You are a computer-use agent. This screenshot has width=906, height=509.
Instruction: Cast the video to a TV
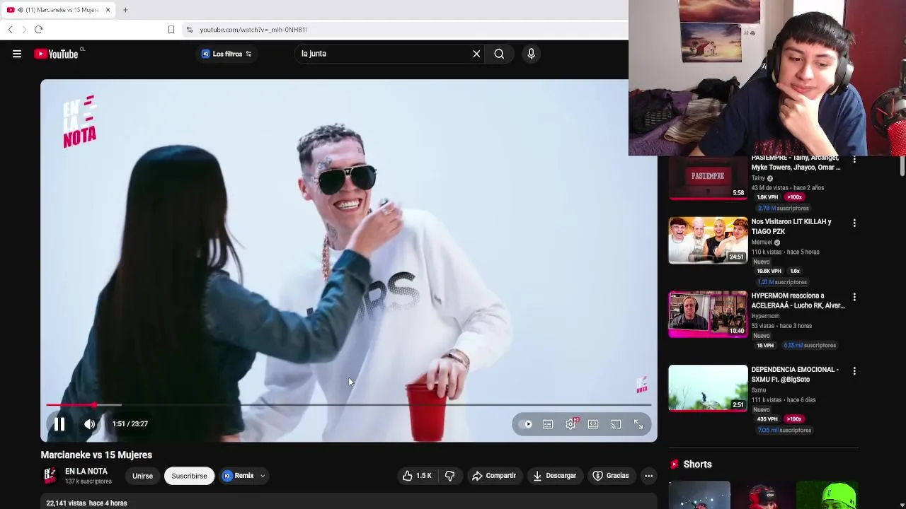point(616,424)
